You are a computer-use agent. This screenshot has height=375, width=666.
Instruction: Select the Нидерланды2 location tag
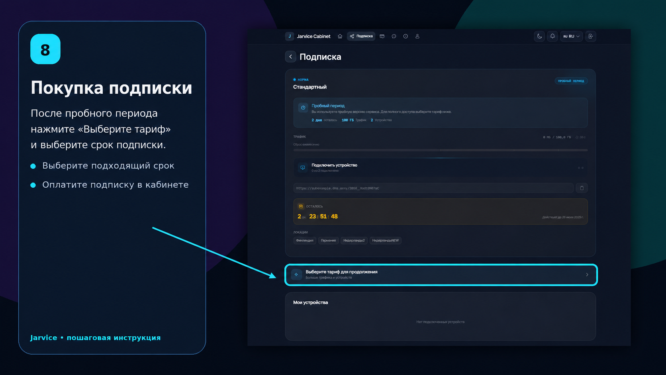(x=354, y=240)
